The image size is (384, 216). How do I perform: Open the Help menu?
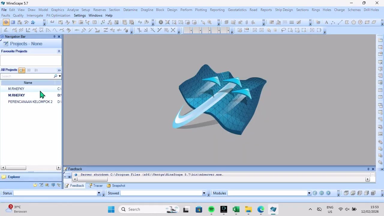point(109,15)
